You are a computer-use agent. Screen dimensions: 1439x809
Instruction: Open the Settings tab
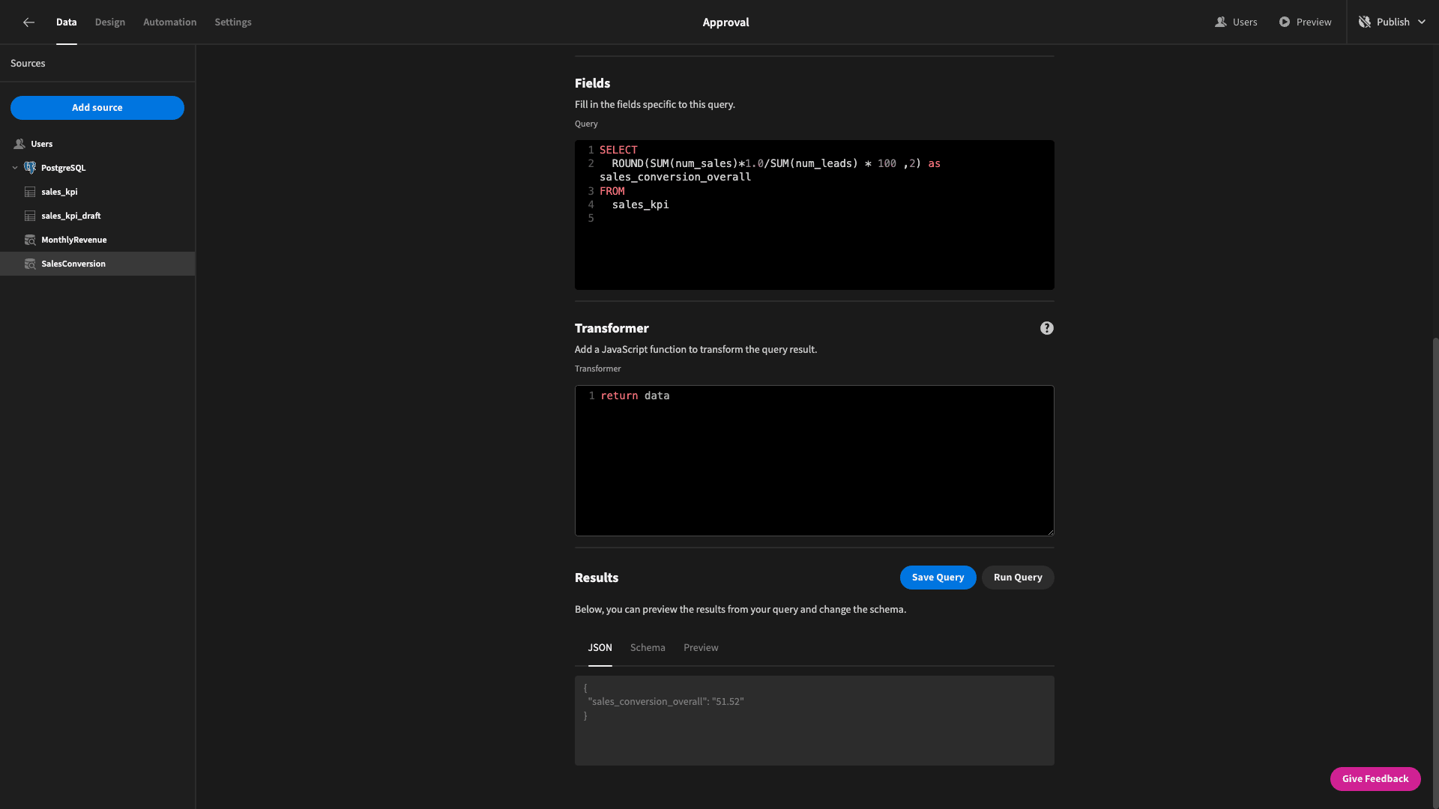[233, 22]
